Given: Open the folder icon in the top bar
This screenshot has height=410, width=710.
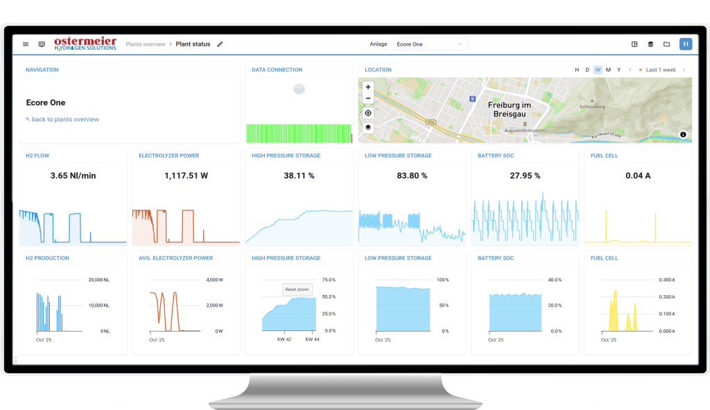Looking at the screenshot, I should click(666, 44).
